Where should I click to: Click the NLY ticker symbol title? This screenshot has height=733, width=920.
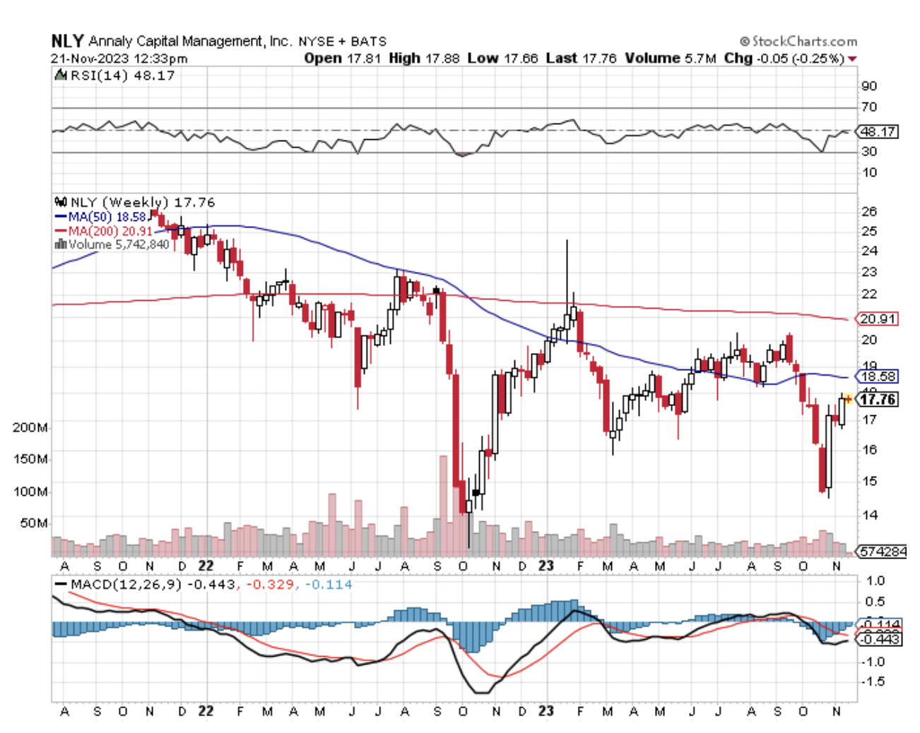(67, 41)
